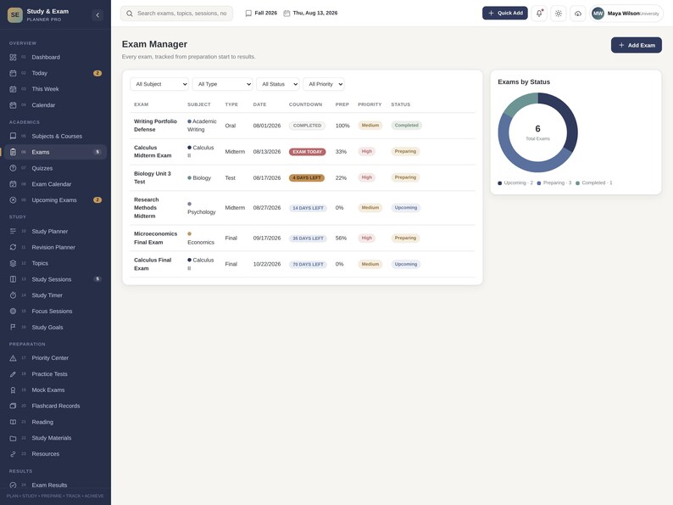Click the Study Planner list icon
This screenshot has height=505, width=673.
(x=13, y=231)
